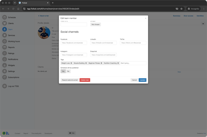Click the eye icon in Profile details
Image resolution: width=207 pixels, height=137 pixels.
(x=203, y=24)
